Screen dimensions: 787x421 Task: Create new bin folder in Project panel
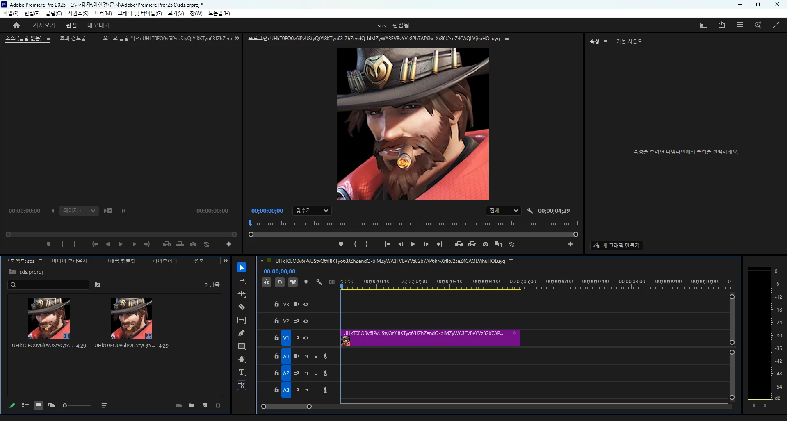[x=192, y=405]
